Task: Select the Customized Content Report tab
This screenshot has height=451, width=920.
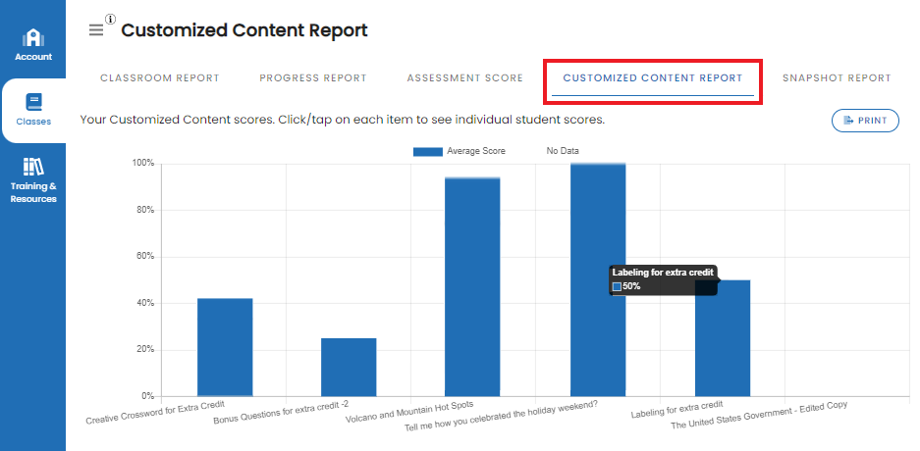Action: (x=653, y=77)
